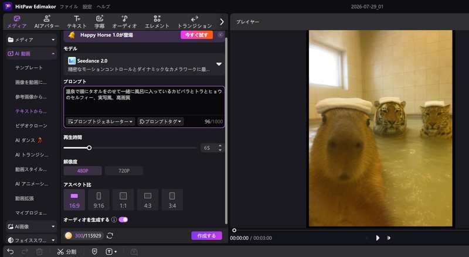
Task: Expand the フェイススワップ sidebar section
Action: pos(32,240)
